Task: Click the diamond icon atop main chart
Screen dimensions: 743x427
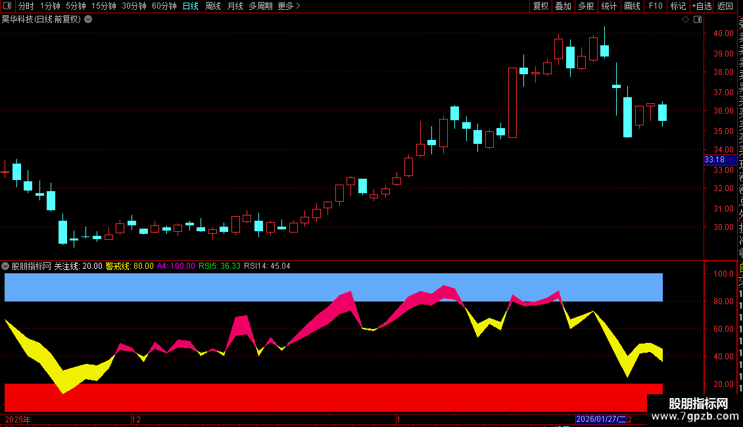Action: 685,20
